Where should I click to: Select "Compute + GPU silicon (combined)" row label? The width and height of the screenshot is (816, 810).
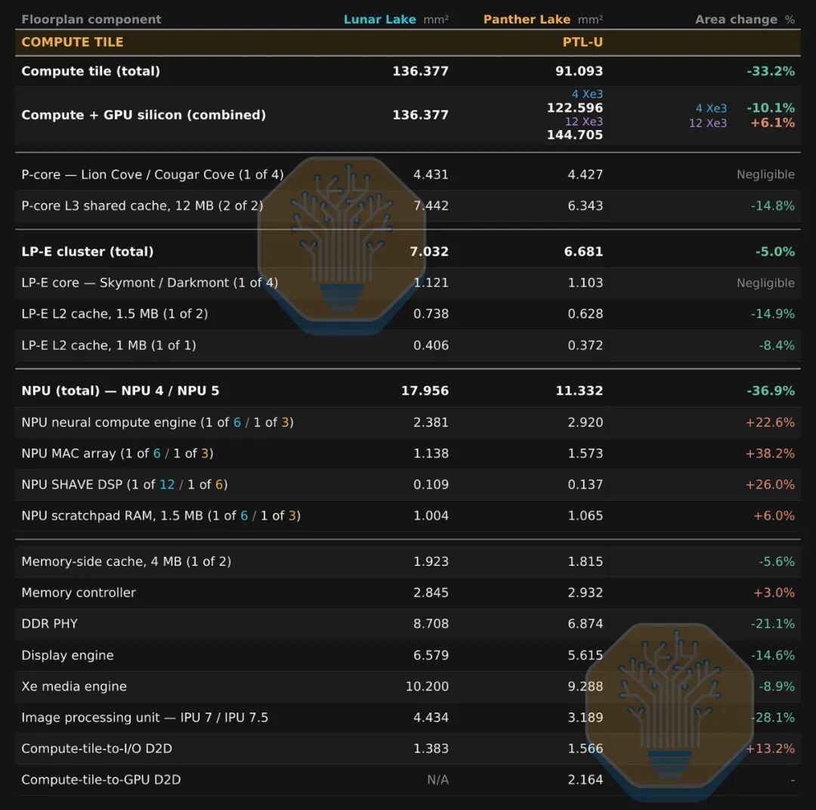point(144,115)
